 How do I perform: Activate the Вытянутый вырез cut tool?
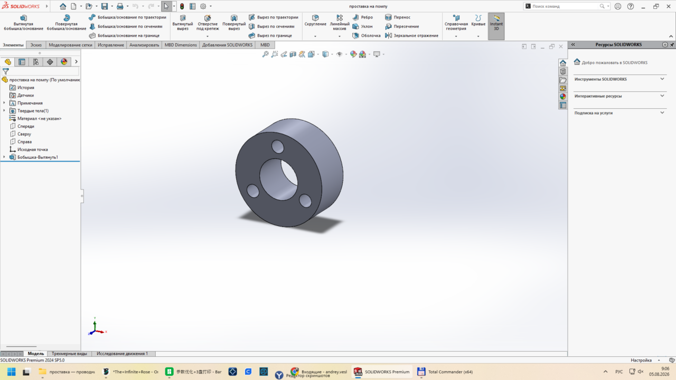coord(183,23)
